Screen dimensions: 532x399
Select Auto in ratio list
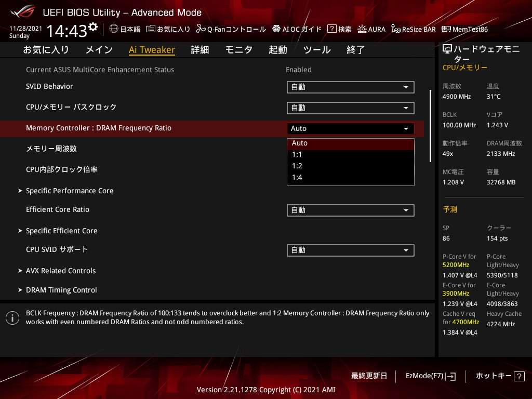point(351,143)
